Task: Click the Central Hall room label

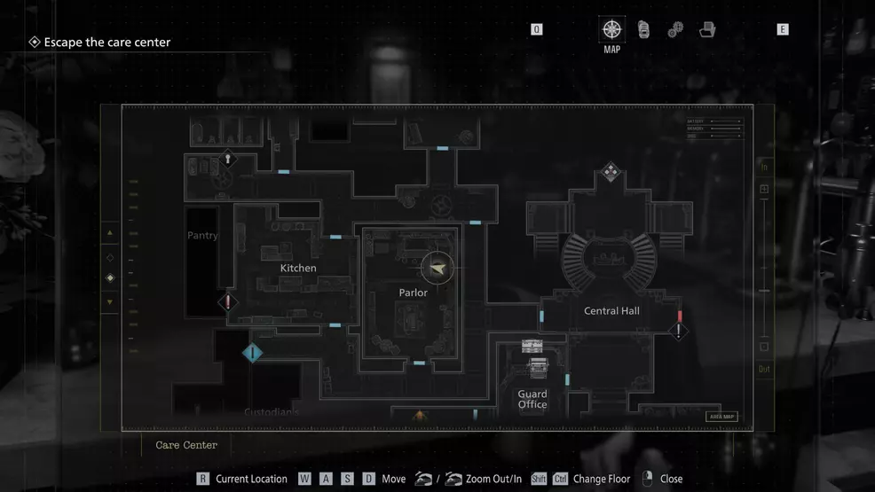Action: coord(611,311)
